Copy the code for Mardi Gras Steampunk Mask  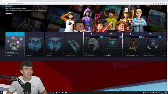pyautogui.click(x=140, y=37)
